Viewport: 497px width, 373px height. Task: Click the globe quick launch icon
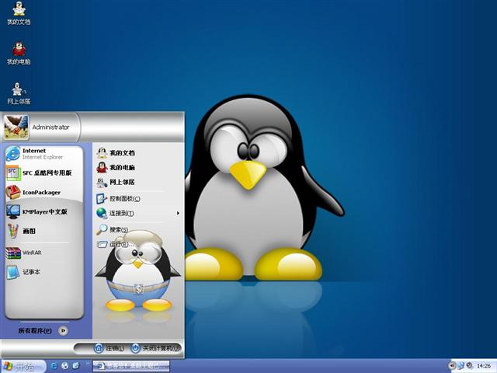(65, 366)
